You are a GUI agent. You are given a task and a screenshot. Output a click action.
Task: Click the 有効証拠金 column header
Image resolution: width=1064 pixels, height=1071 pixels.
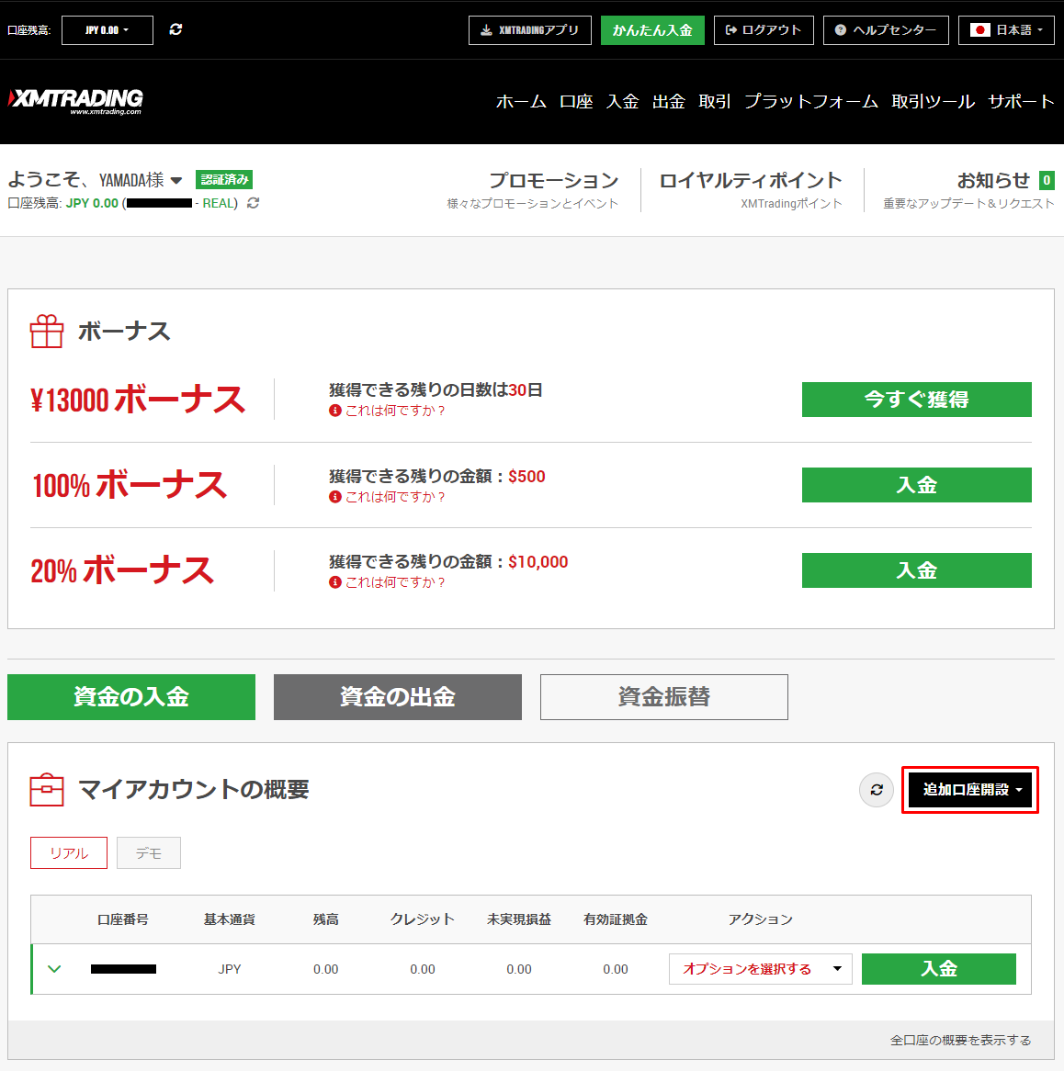(616, 919)
